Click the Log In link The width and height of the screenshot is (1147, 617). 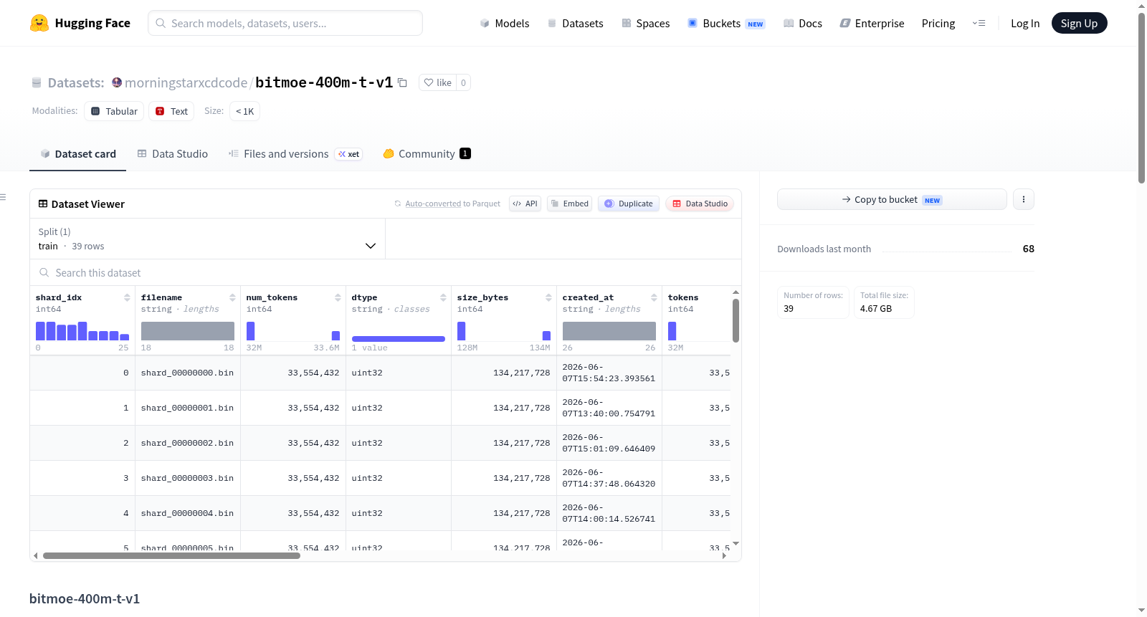click(x=1025, y=24)
